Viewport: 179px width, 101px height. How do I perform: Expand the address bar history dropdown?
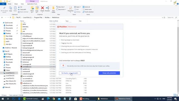tap(162, 17)
